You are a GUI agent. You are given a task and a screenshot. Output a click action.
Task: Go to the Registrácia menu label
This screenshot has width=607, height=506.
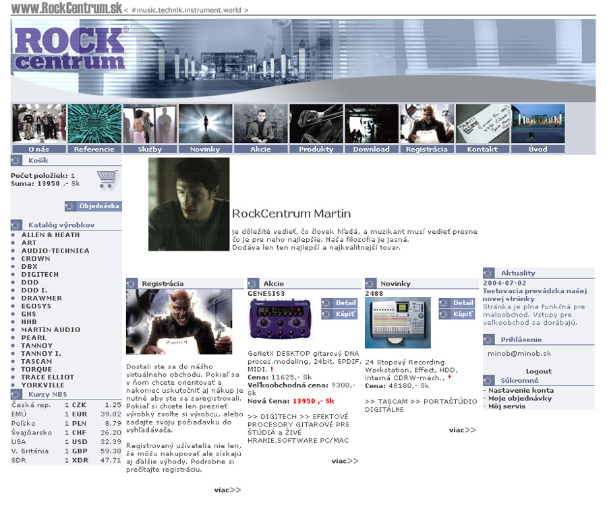[427, 149]
